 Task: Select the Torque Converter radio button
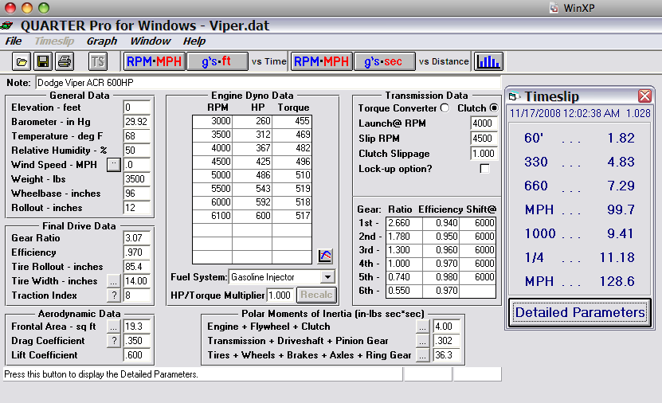(445, 108)
